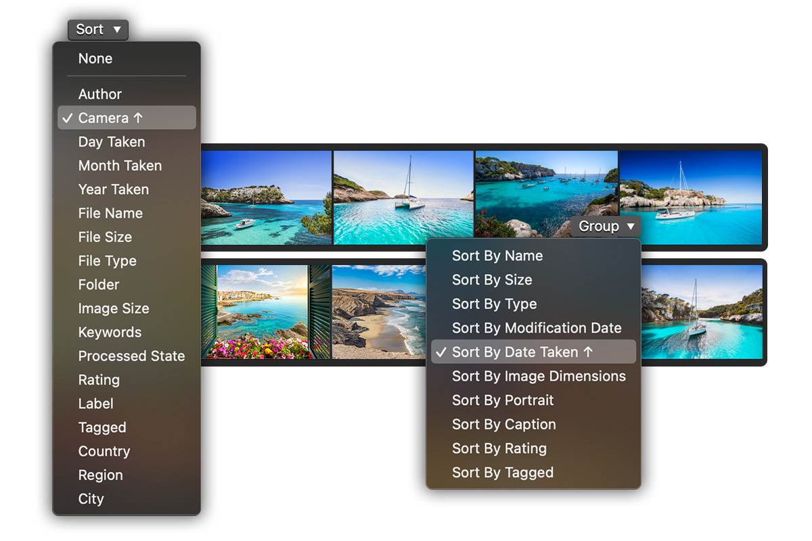This screenshot has width=812, height=541.
Task: Select thumbnail of catamaran in turquoise bay
Action: pos(404,197)
